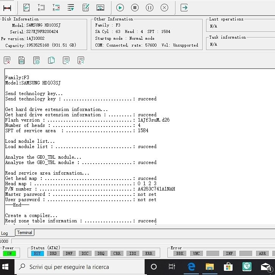Stop the task with the Stop button
This screenshot has width=275, height=275.
pyautogui.click(x=135, y=8)
